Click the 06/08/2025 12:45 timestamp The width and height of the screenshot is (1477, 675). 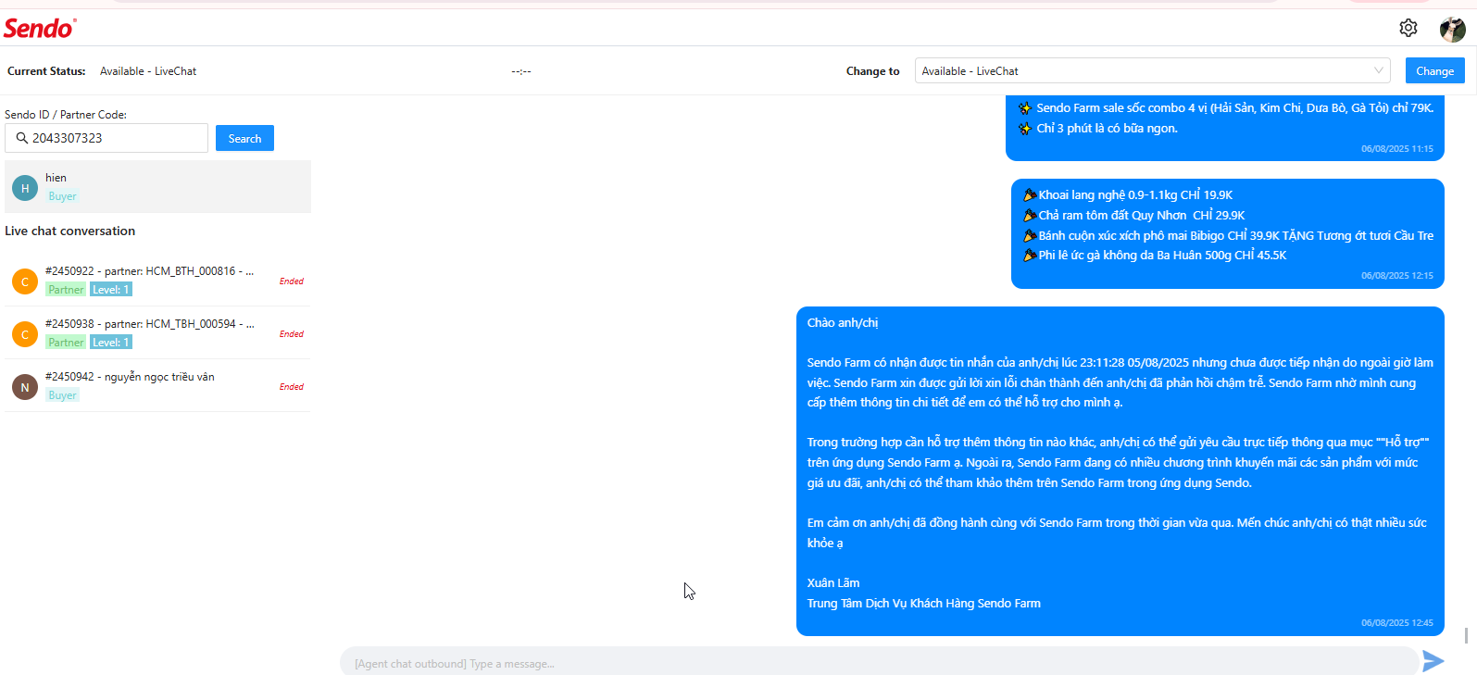(x=1397, y=623)
